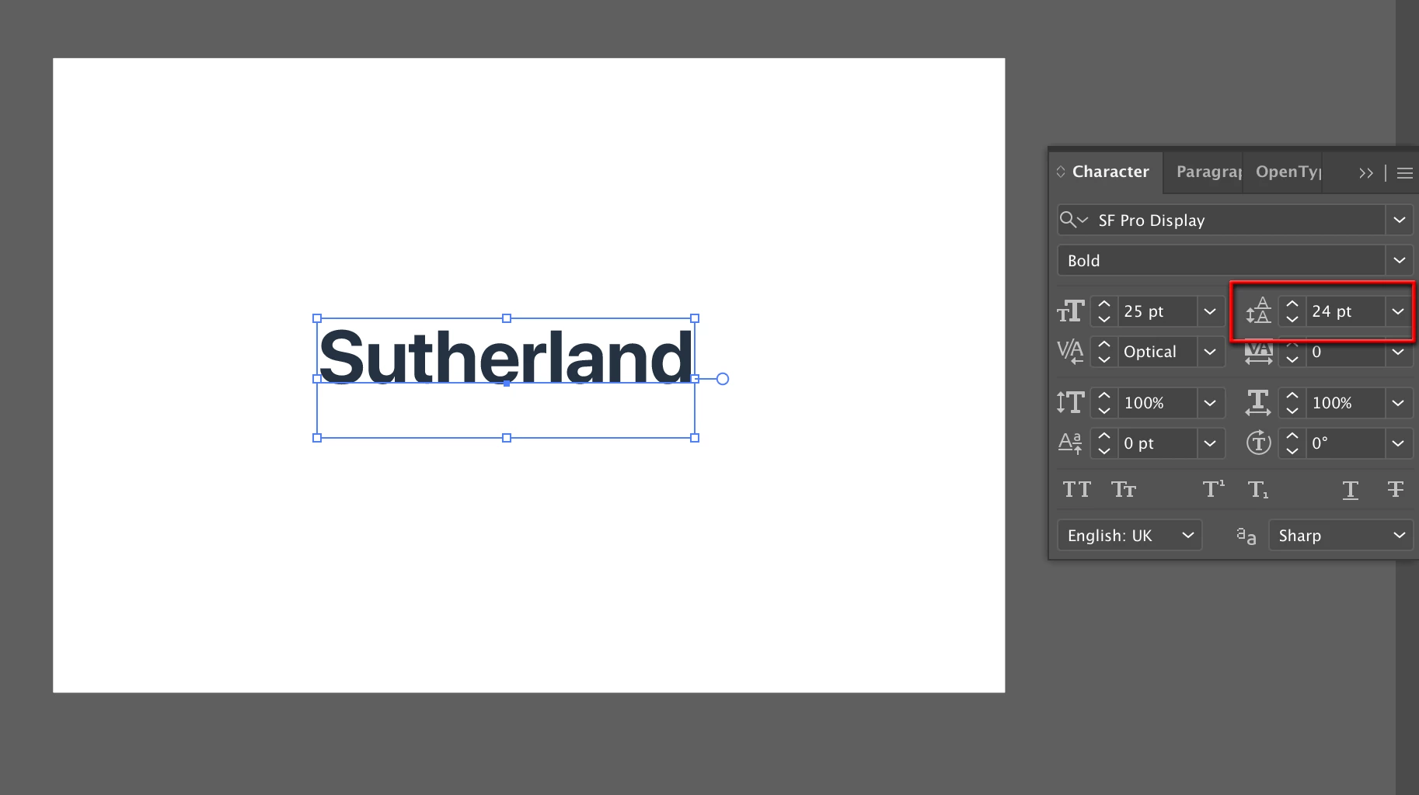Adjust vertical scale with its stepper
The image size is (1419, 795).
tap(1104, 403)
